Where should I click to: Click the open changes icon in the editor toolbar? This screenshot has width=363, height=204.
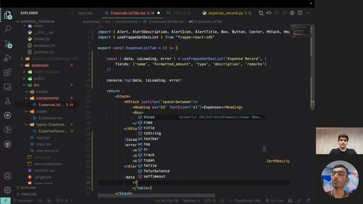[261, 13]
